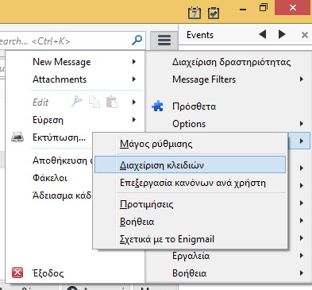The width and height of the screenshot is (312, 290).
Task: Click the printer icon beside Εκτύπωση
Action: click(17, 137)
